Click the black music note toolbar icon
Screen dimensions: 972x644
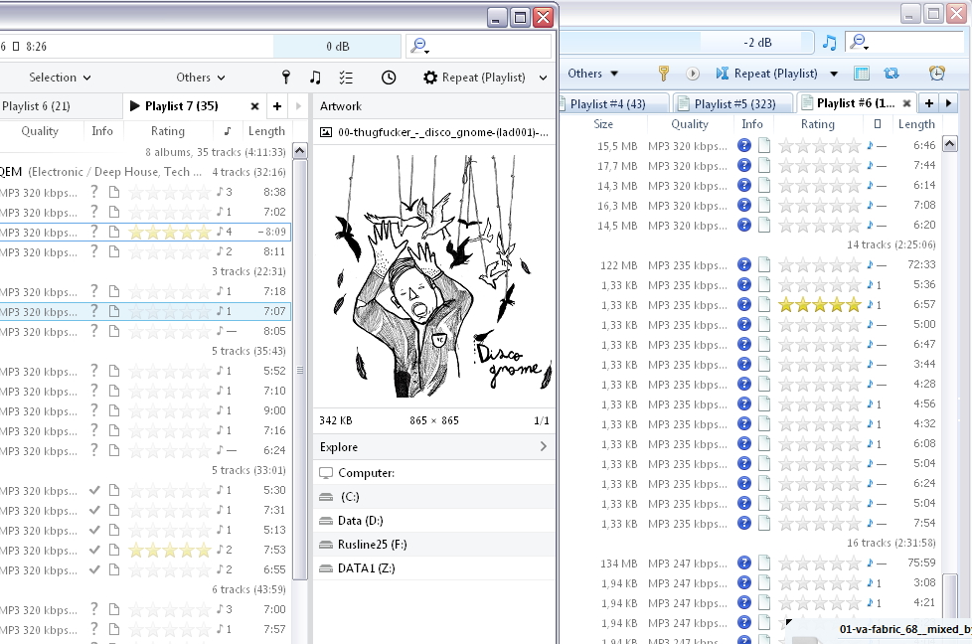coord(315,78)
